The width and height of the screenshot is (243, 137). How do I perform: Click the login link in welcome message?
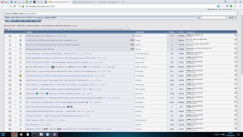pyautogui.click(x=26, y=14)
